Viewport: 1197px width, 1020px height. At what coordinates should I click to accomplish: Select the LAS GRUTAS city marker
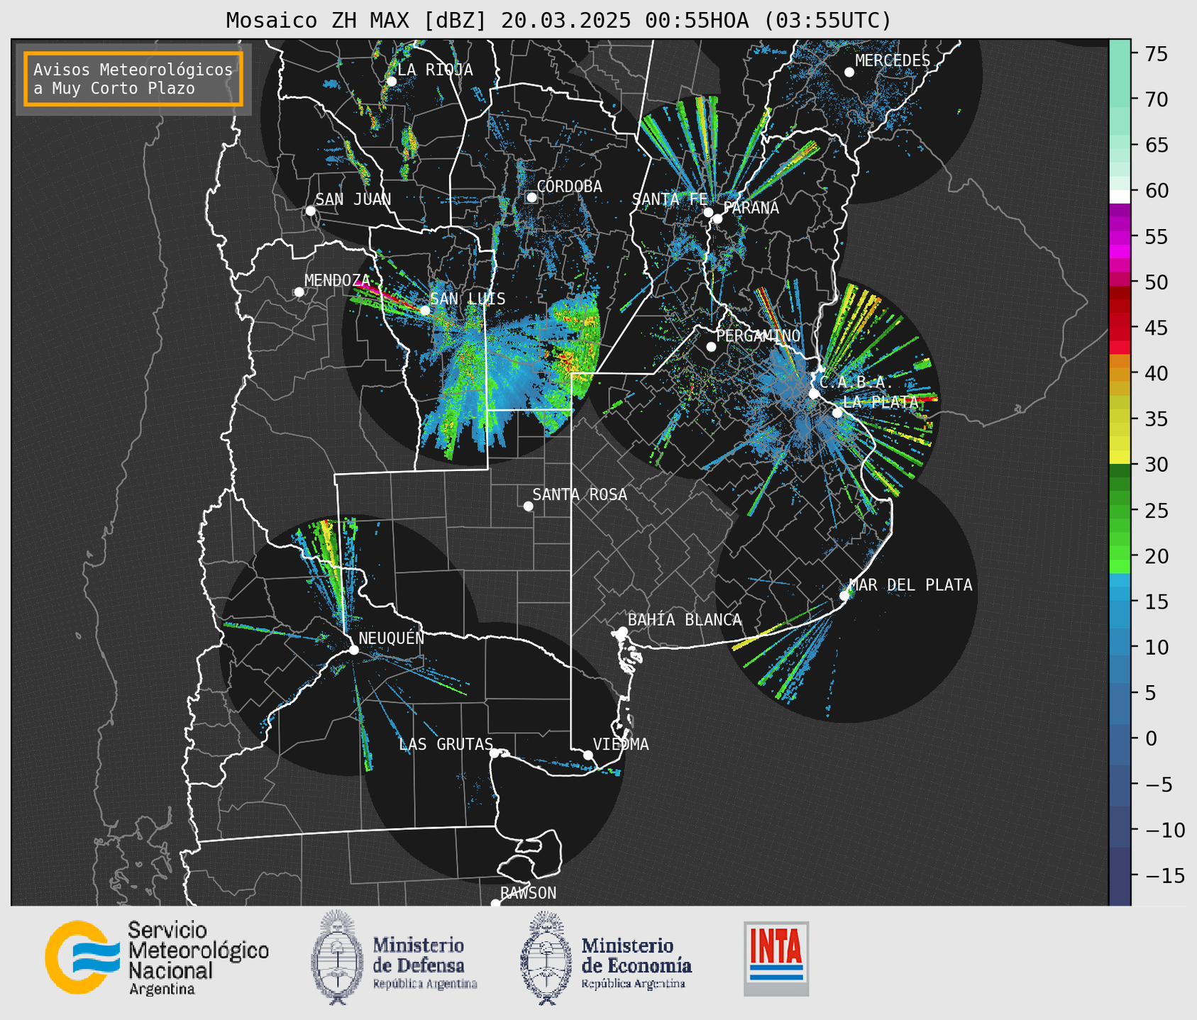(495, 753)
